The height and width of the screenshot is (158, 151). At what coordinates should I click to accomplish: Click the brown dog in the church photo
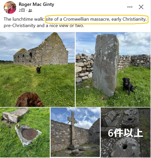tap(30, 100)
